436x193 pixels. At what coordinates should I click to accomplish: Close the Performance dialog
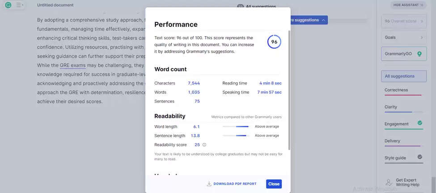(x=274, y=184)
